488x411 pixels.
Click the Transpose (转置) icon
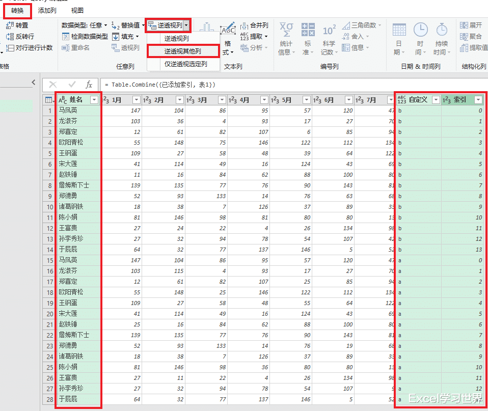(10, 25)
